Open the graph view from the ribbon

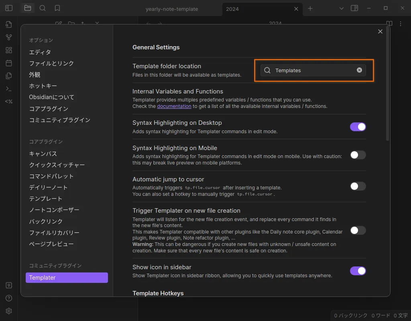pos(9,37)
